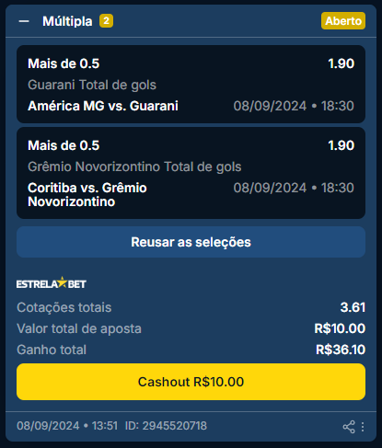The image size is (382, 448).
Task: Select the Múltipla bet title
Action: coord(67,21)
